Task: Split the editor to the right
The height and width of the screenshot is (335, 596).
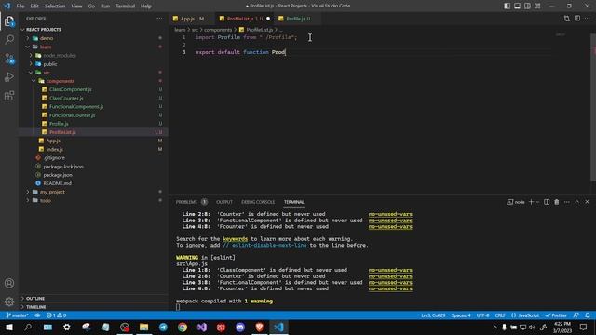Action: click(577, 19)
